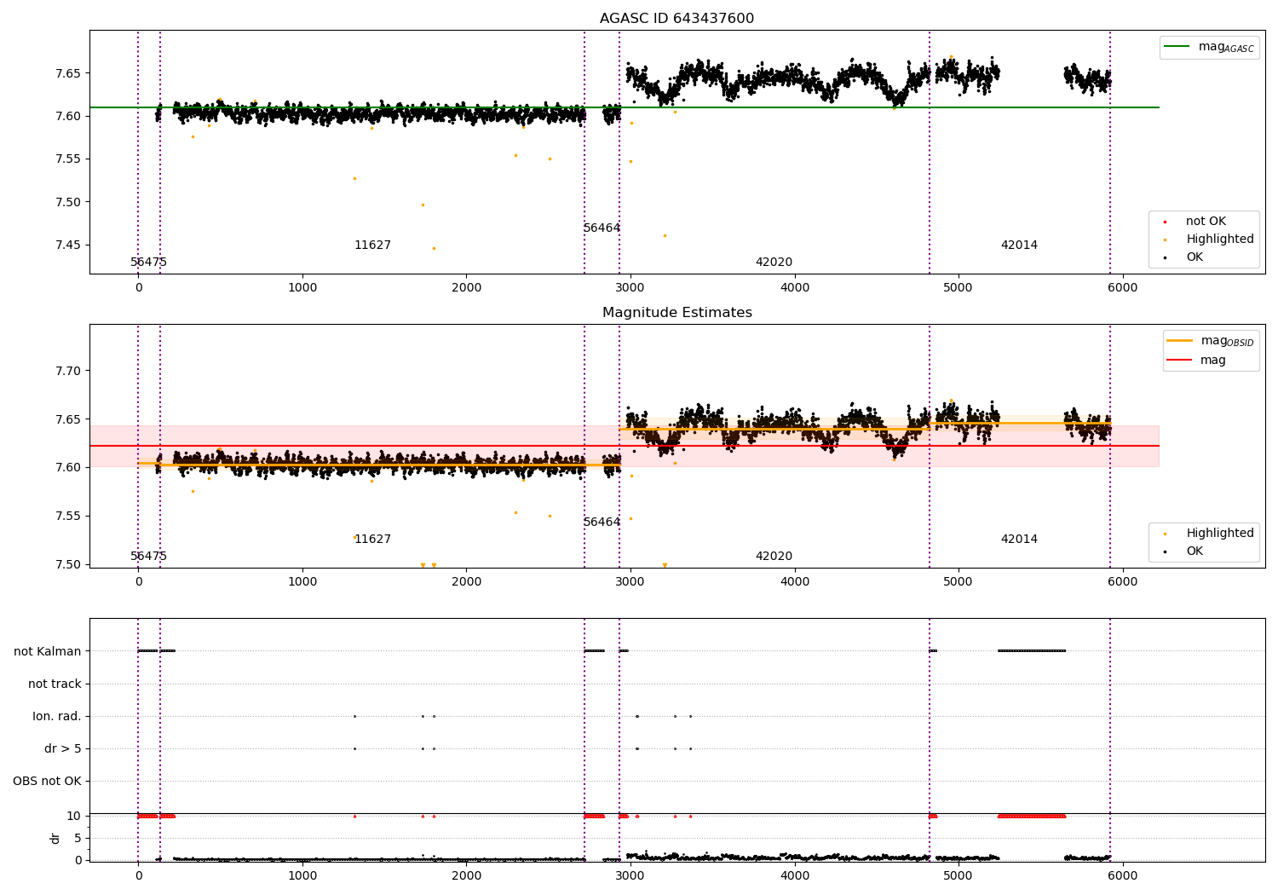Image resolution: width=1278 pixels, height=895 pixels.
Task: Click the 'OBS not OK' row label
Action: 47,782
